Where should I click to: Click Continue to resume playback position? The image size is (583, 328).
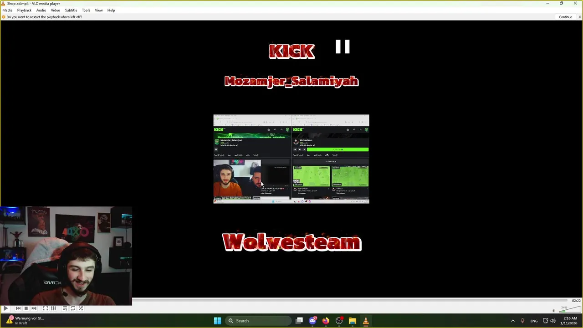565,17
